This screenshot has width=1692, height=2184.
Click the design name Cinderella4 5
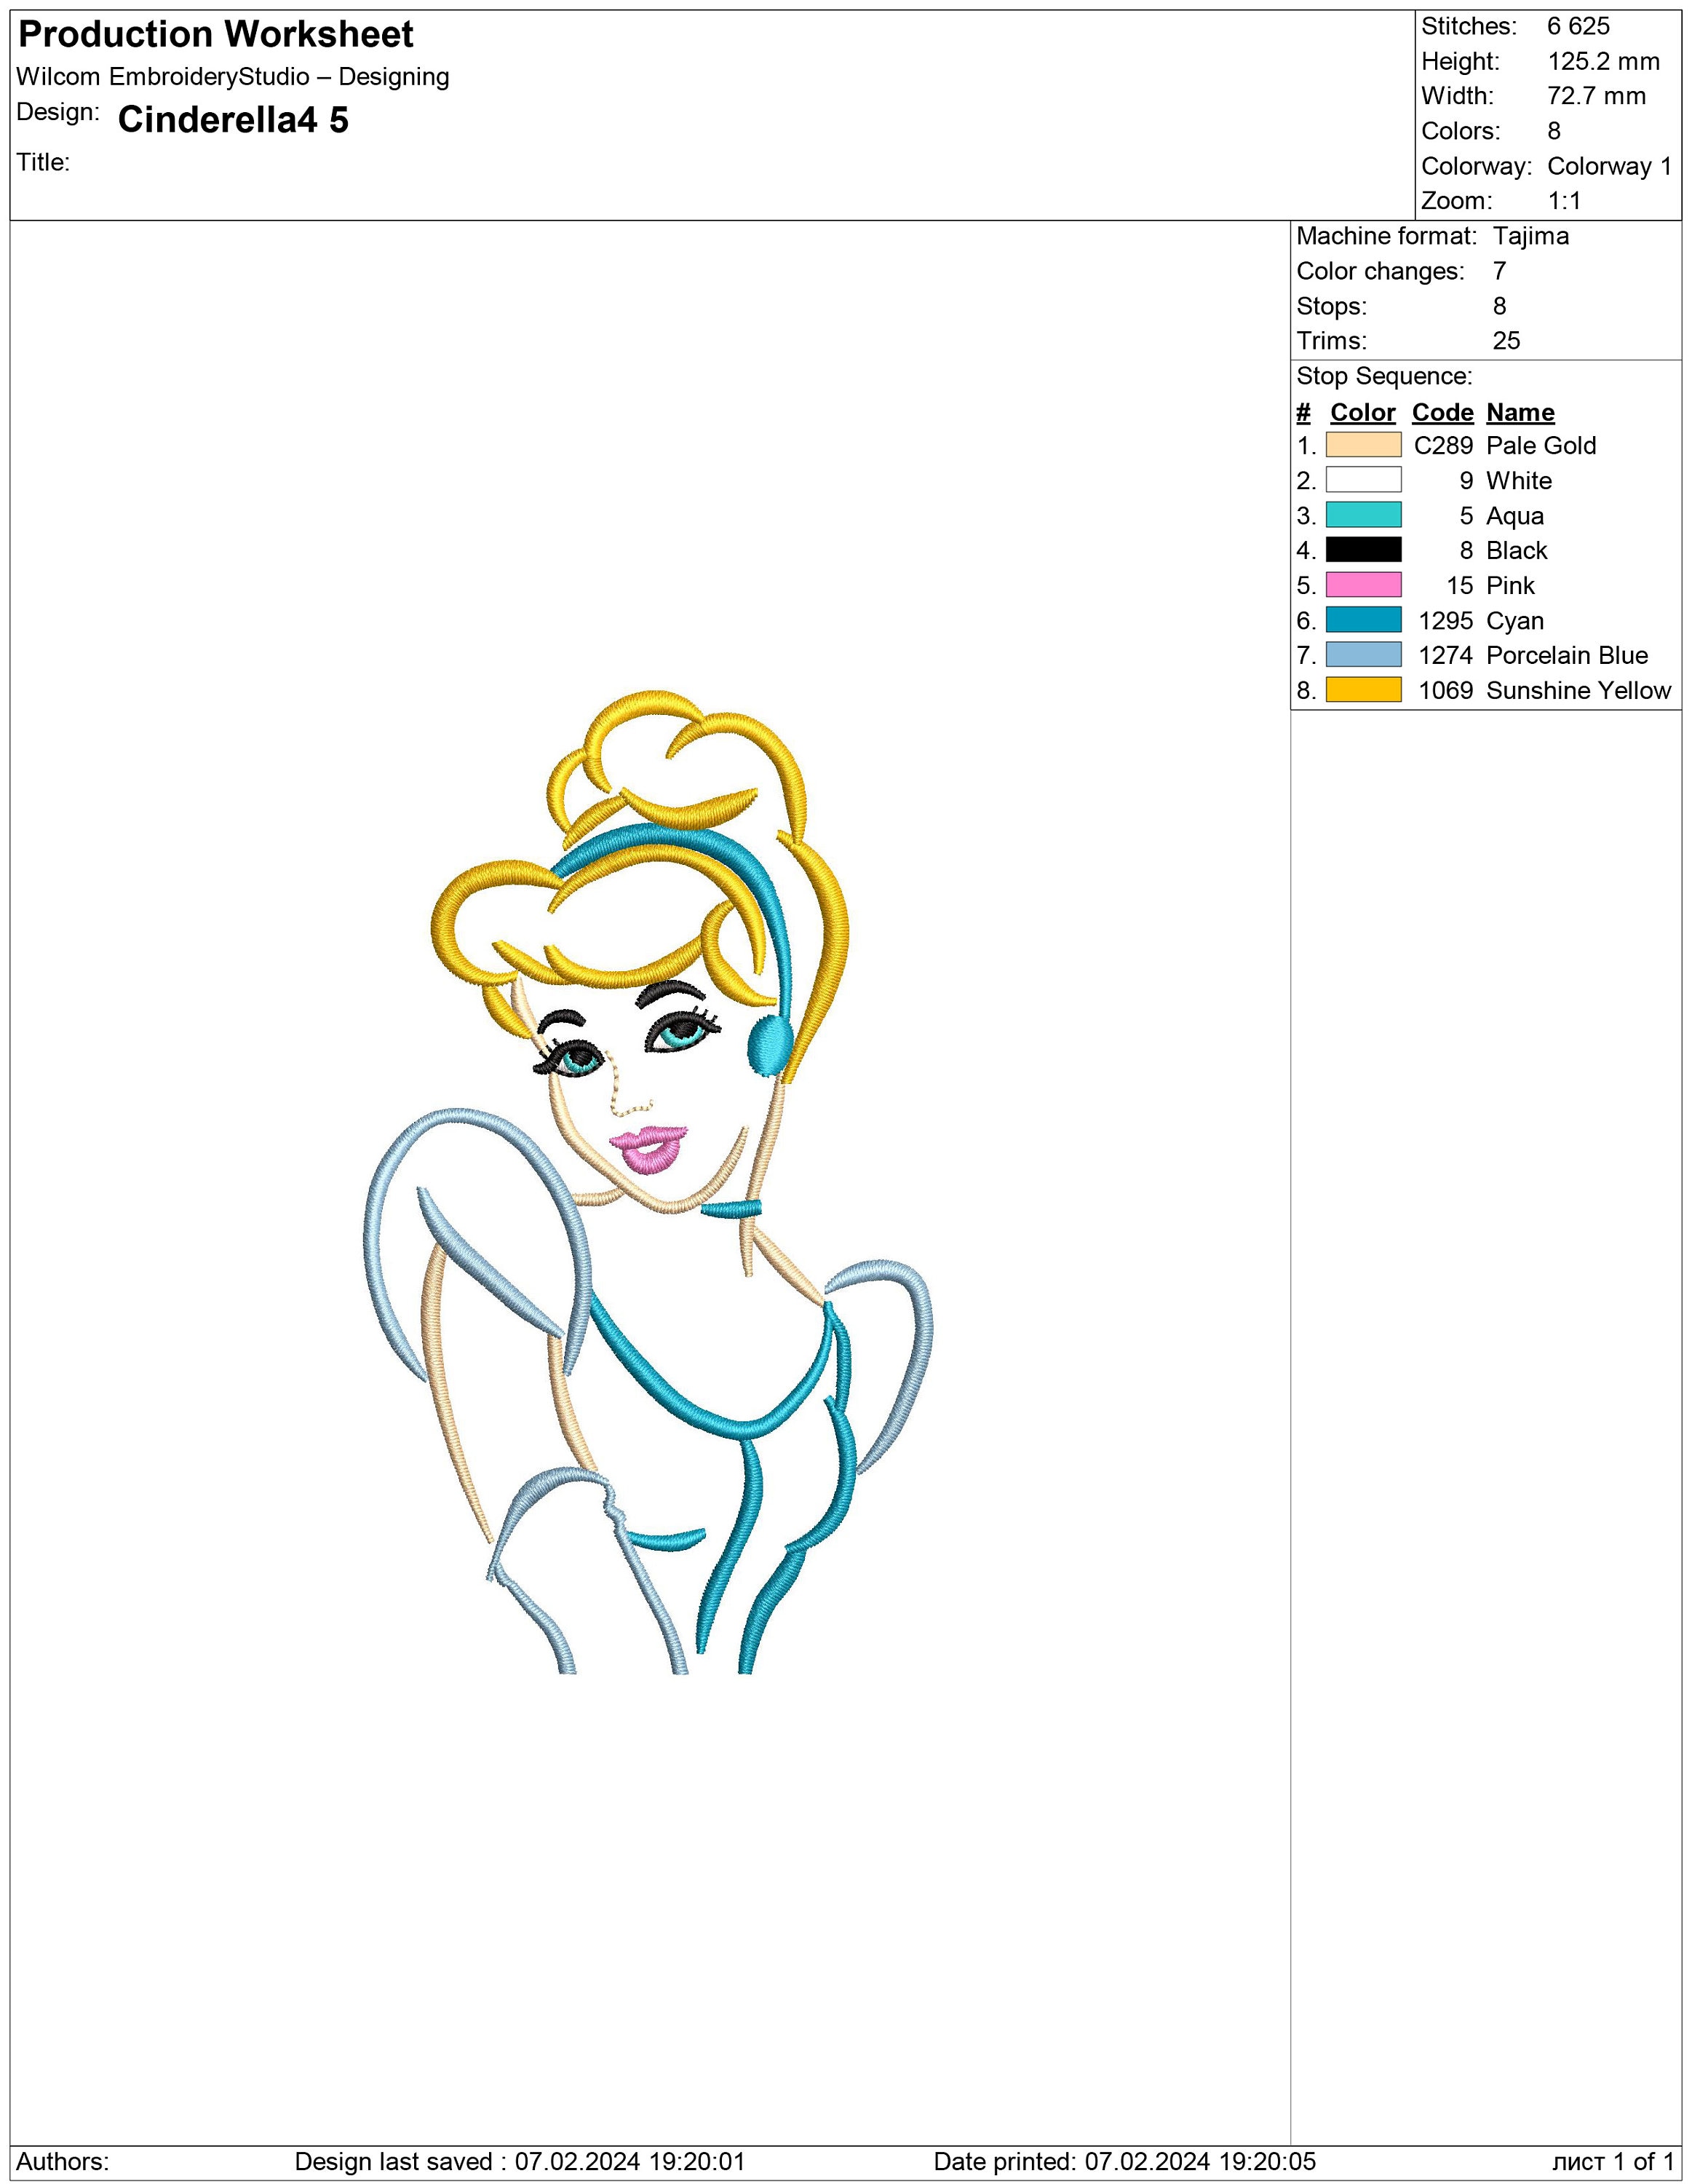point(232,121)
